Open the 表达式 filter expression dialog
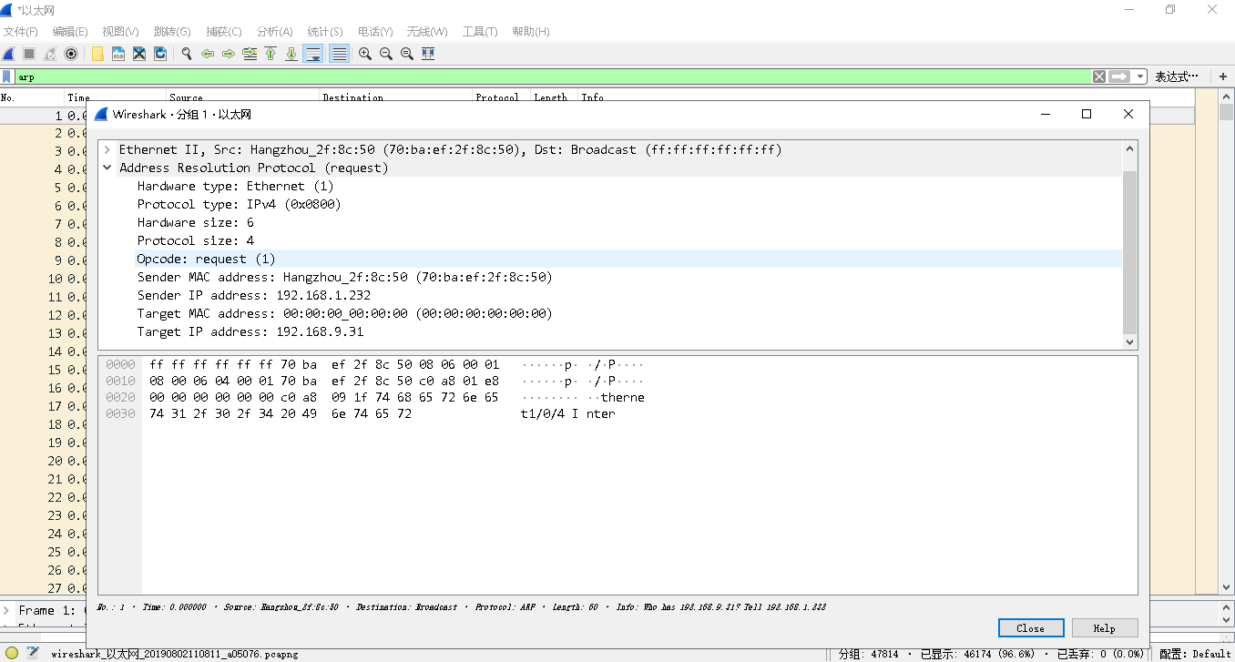 [x=1177, y=76]
